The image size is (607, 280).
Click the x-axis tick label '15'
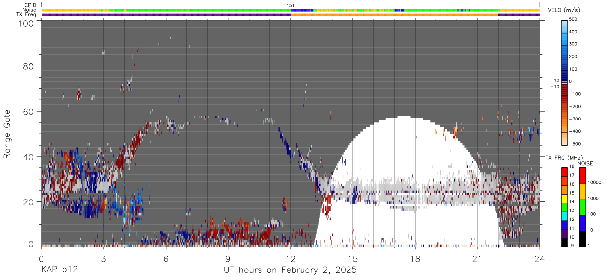[353, 259]
